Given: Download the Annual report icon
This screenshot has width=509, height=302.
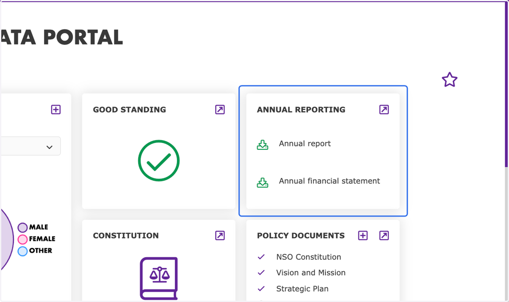Looking at the screenshot, I should [x=263, y=145].
